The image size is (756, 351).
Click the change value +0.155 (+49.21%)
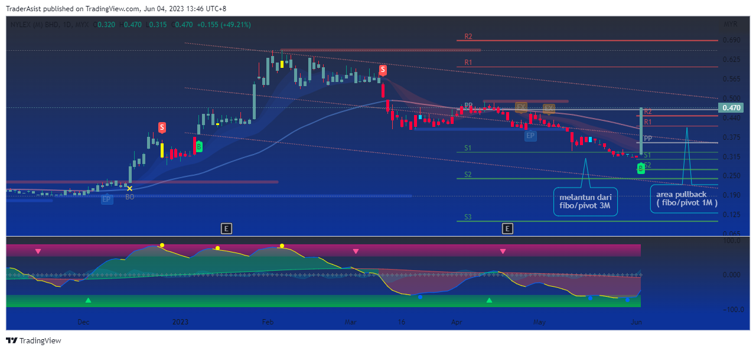coord(224,25)
